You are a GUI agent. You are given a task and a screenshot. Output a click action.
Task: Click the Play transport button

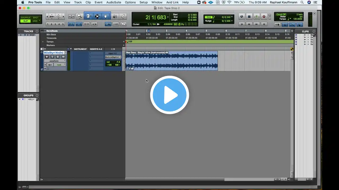coord(256,17)
